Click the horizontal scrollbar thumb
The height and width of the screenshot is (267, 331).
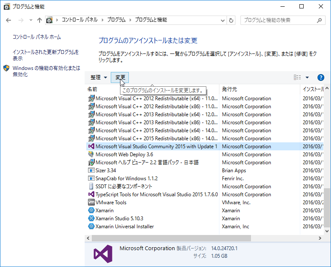[x=171, y=238]
